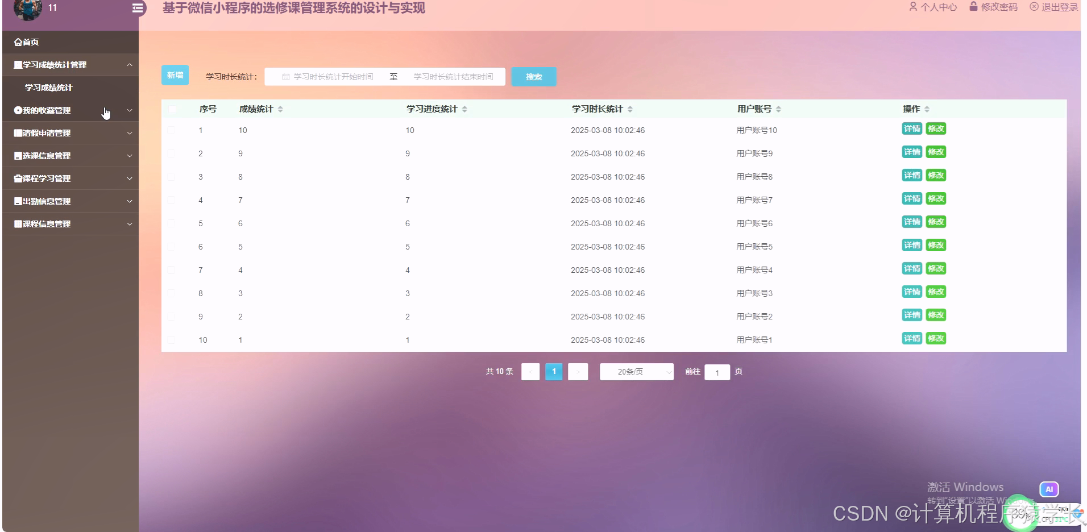The image size is (1087, 532).
Task: Open the 学习成绩统计 submenu item
Action: 47,88
